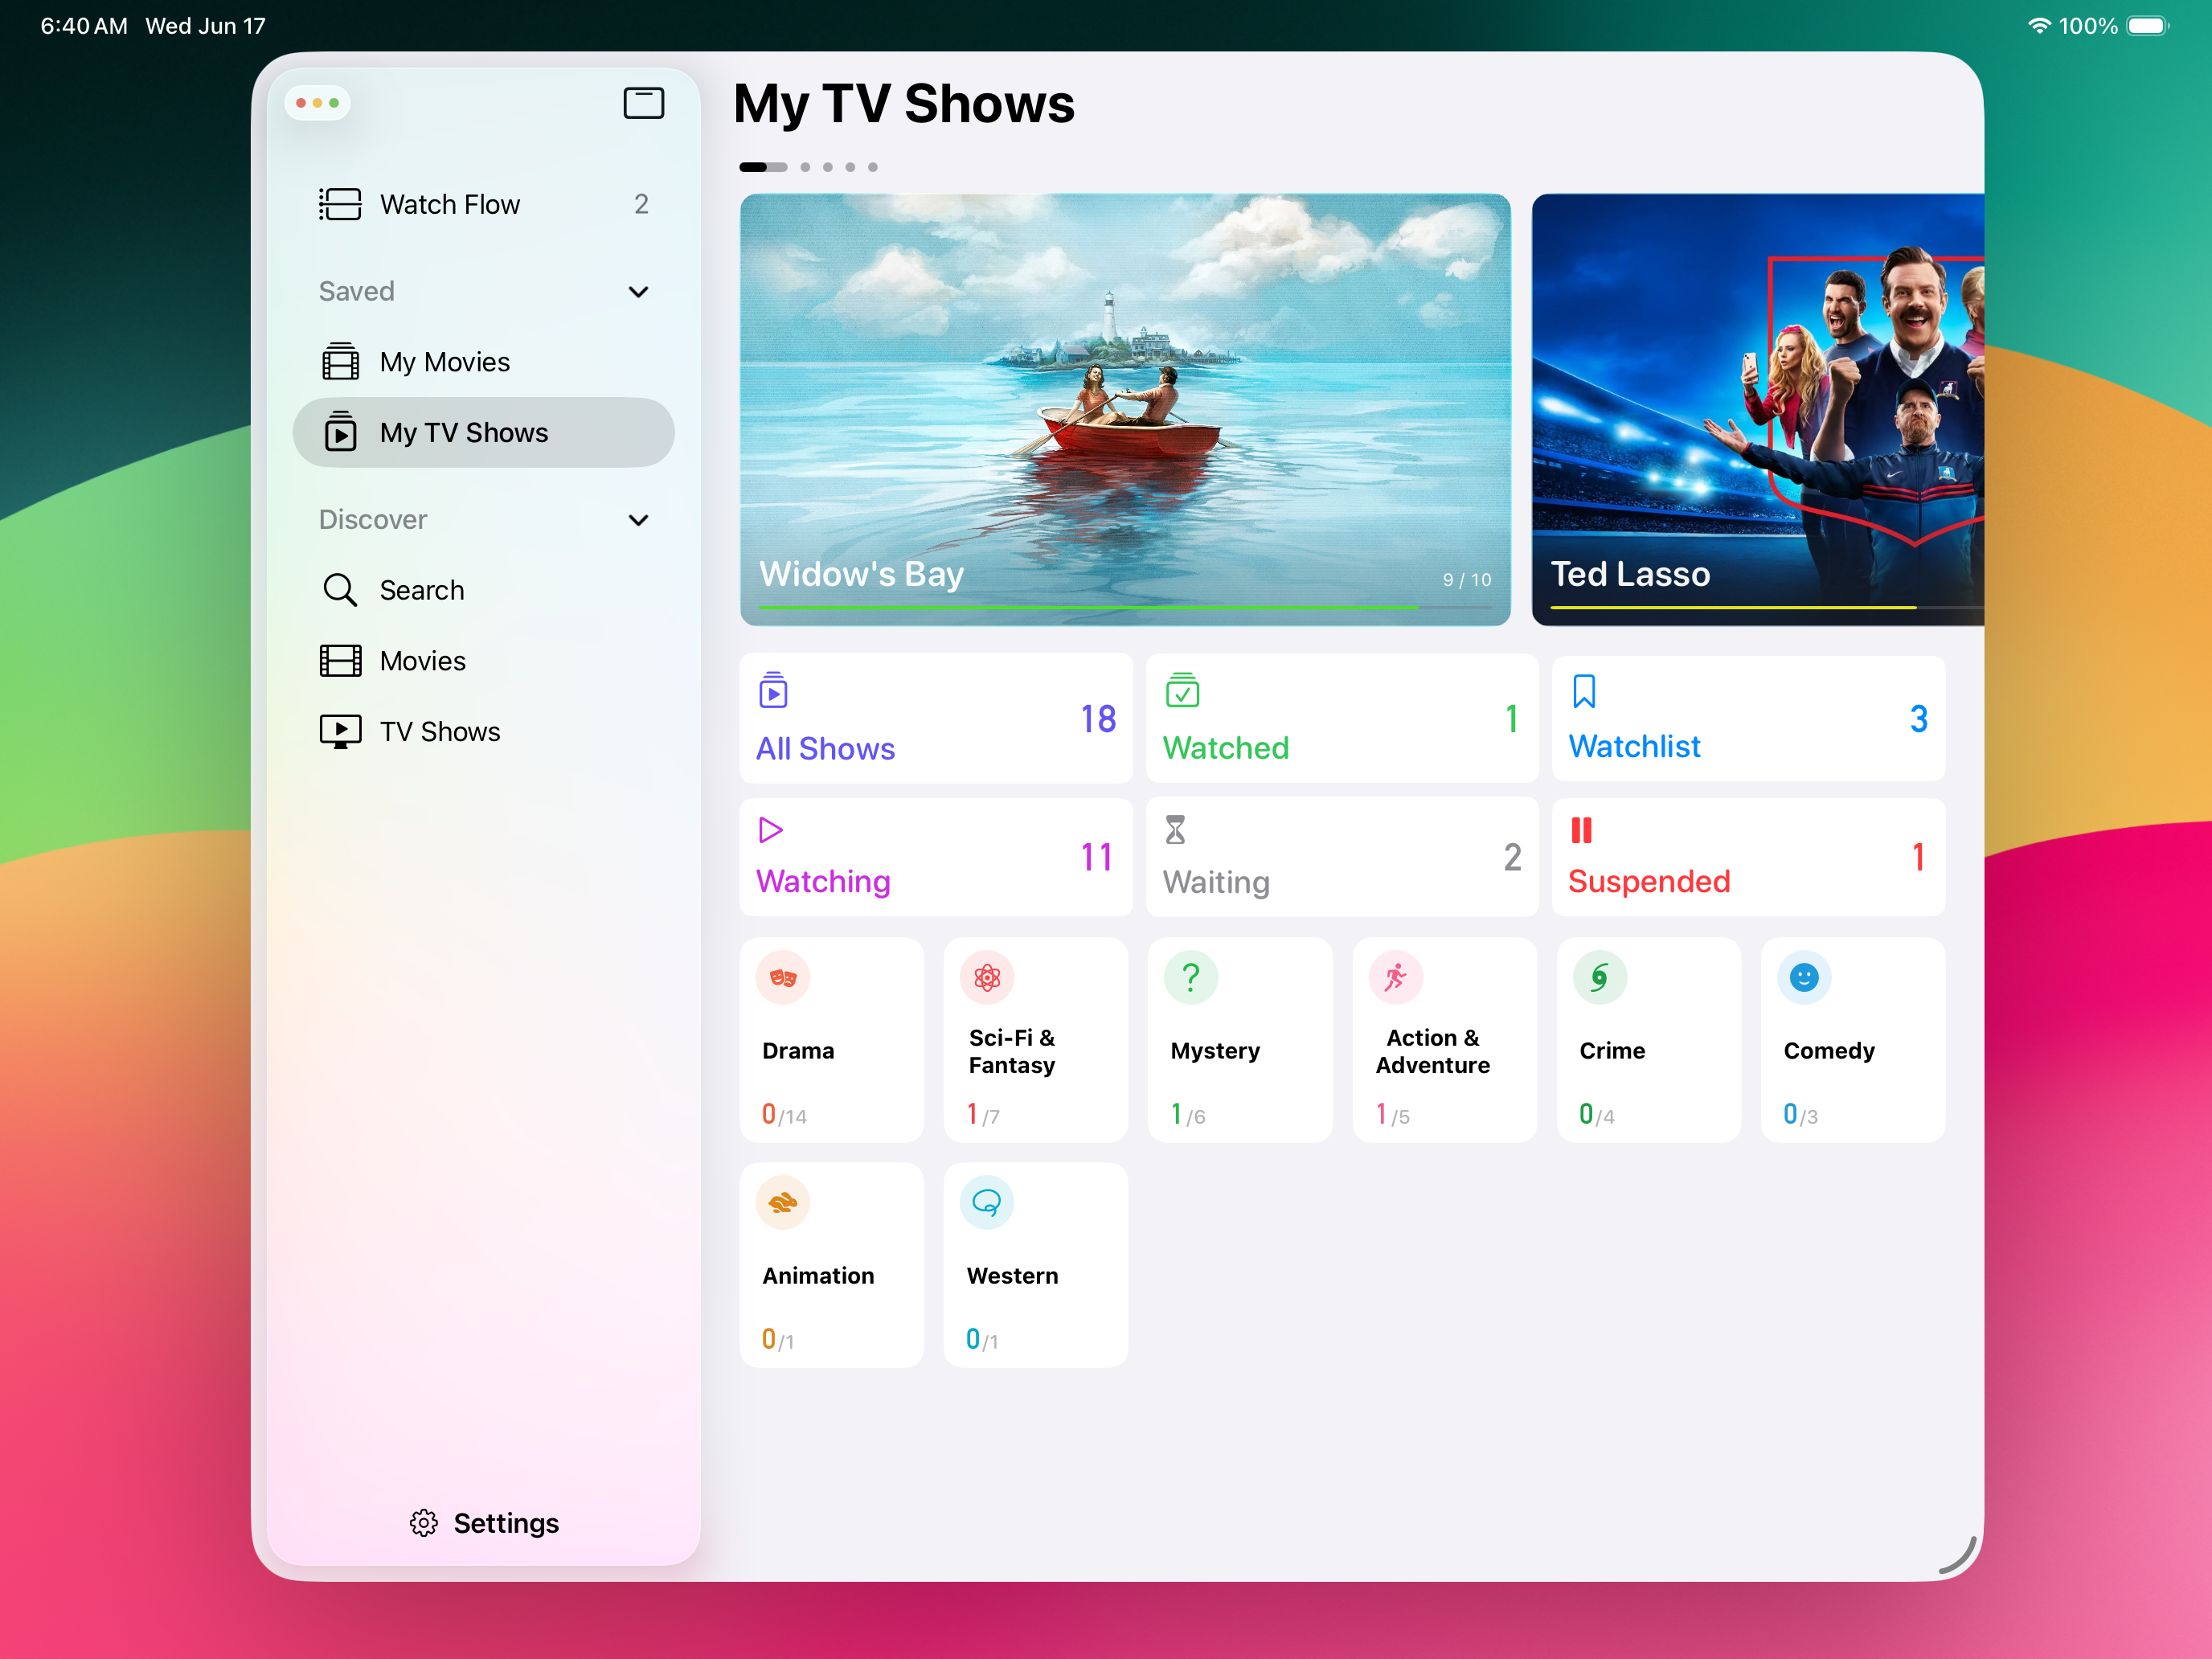Viewport: 2212px width, 1659px height.
Task: Click the TV Shows monitor icon
Action: (x=340, y=732)
